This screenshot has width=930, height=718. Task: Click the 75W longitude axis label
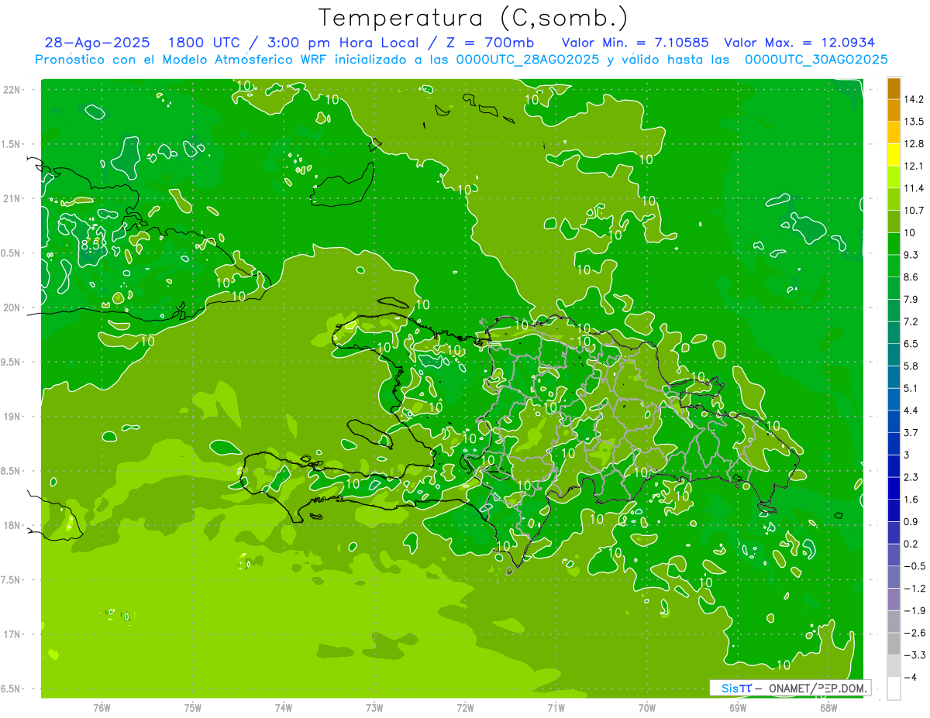coord(193,707)
